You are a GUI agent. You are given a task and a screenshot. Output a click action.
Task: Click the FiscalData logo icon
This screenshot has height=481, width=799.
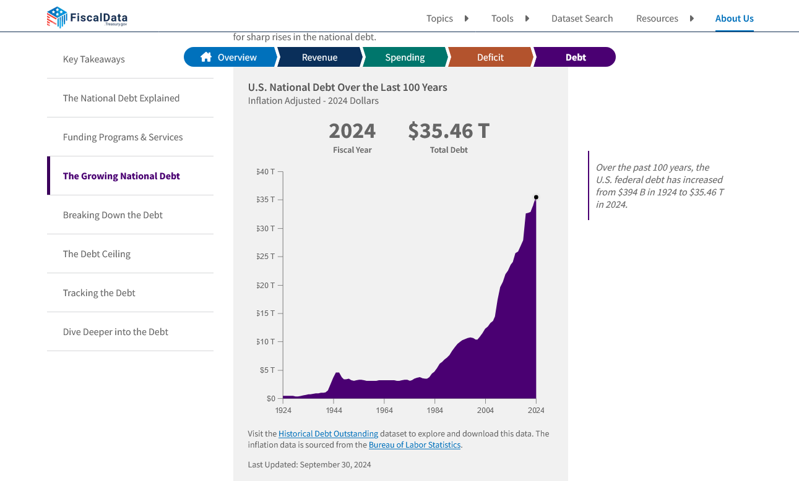pyautogui.click(x=57, y=17)
